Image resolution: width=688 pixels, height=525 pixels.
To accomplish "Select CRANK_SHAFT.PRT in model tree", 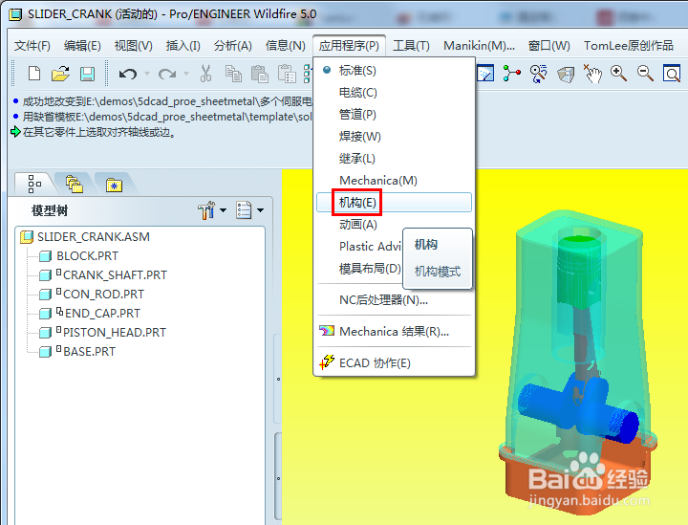I will tap(115, 275).
